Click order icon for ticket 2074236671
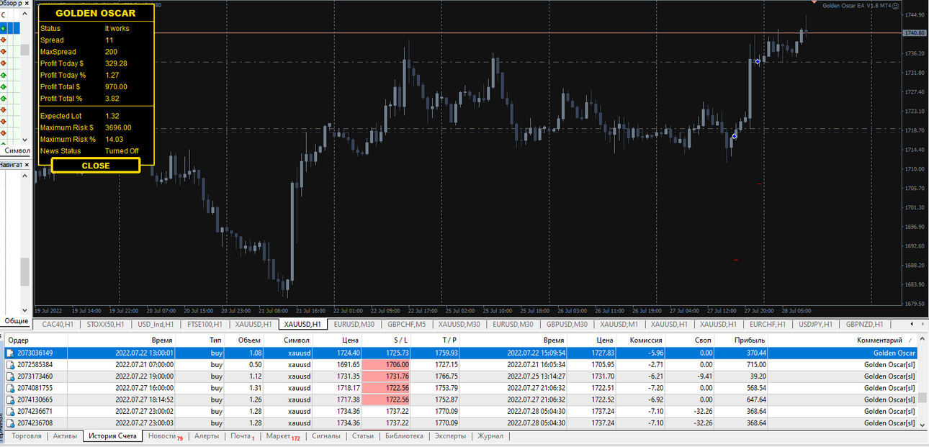 [10, 411]
